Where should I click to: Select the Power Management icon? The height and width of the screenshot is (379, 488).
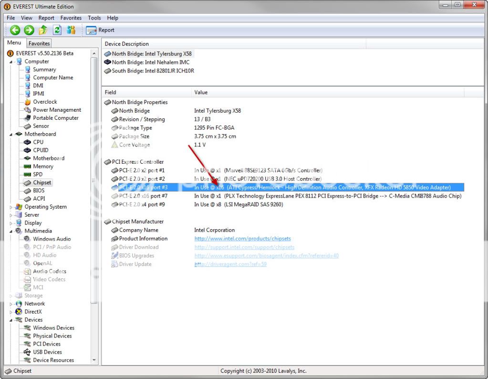click(x=28, y=110)
